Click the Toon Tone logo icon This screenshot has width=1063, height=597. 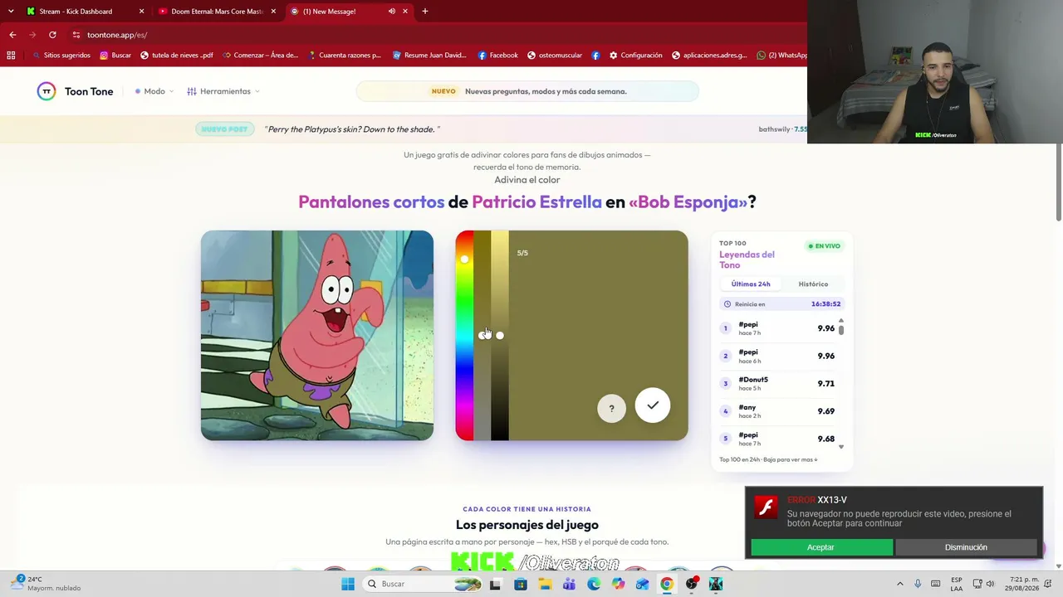tap(47, 91)
